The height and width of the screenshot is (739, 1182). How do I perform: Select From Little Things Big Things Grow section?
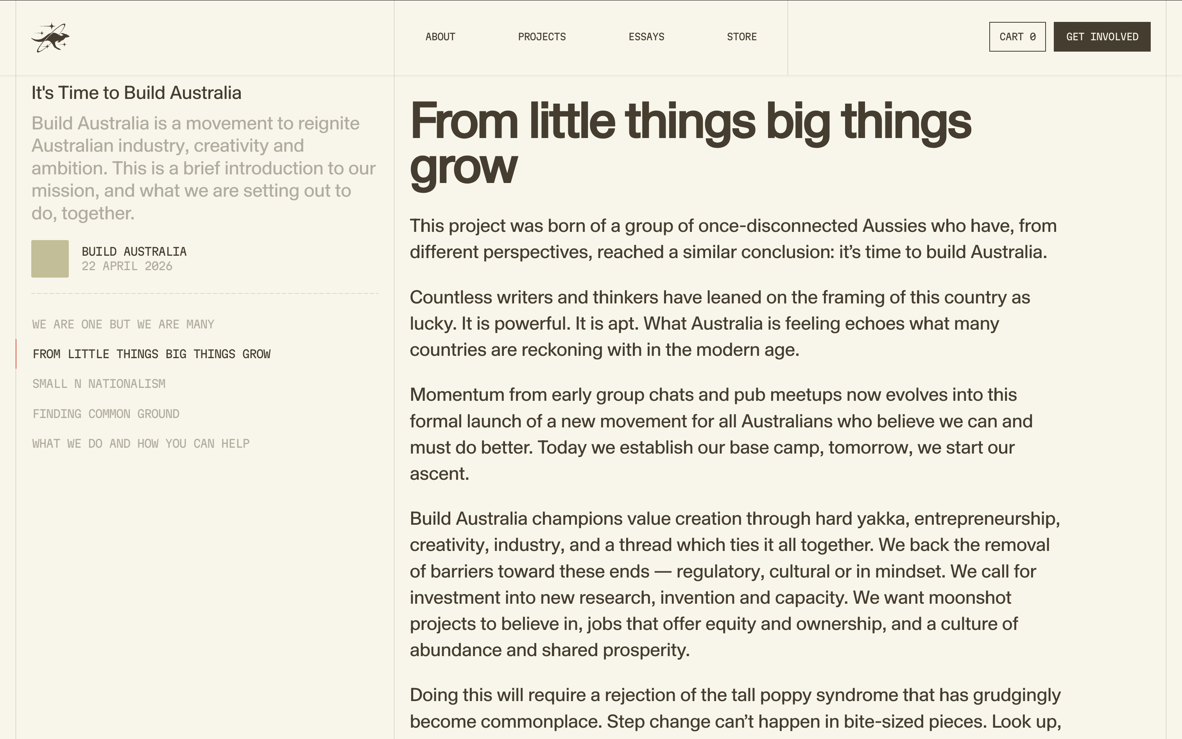pyautogui.click(x=151, y=354)
